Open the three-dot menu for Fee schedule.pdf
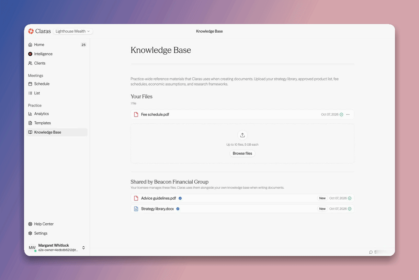The width and height of the screenshot is (419, 280). (348, 114)
